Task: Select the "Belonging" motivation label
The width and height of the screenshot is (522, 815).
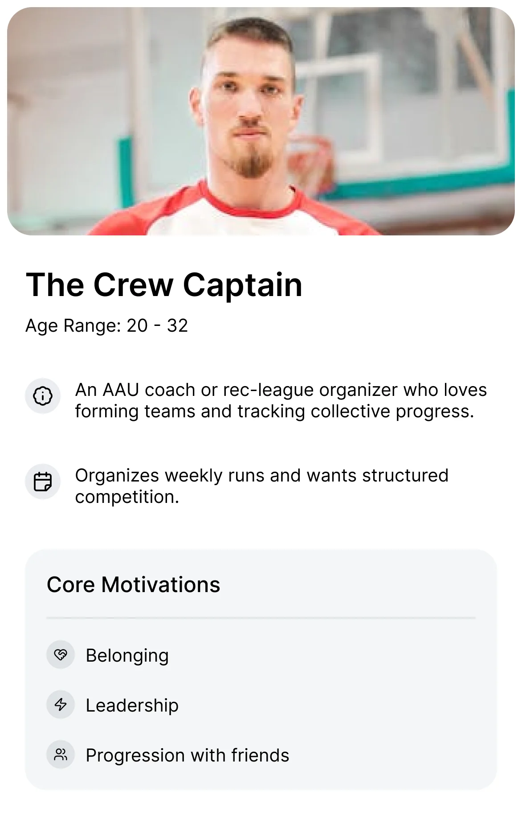Action: click(x=127, y=655)
